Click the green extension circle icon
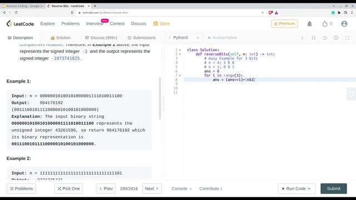 333,13
